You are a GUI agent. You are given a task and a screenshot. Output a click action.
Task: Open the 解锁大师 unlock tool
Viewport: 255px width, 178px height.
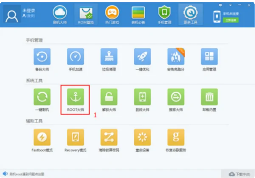click(109, 97)
